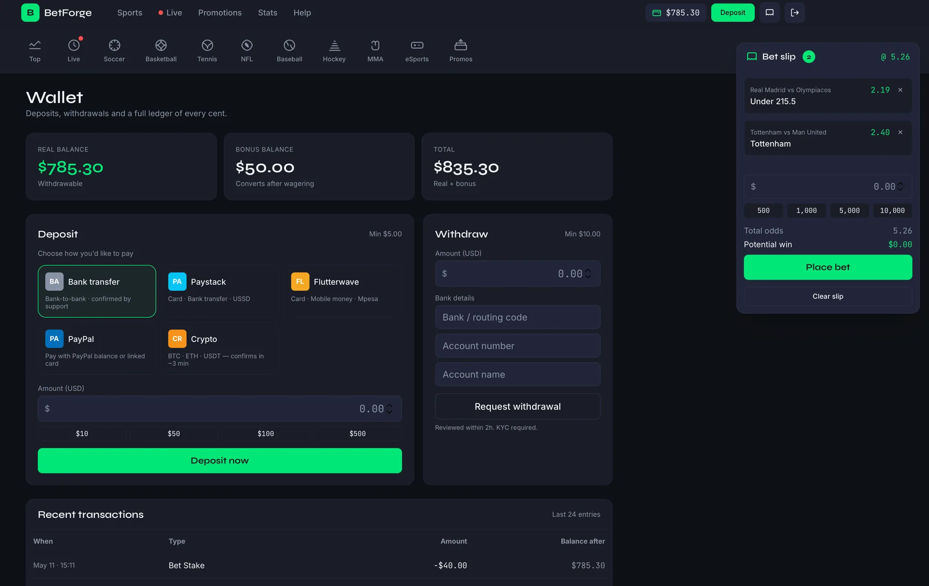Focus the Account name field
This screenshot has height=586, width=929.
(517, 374)
